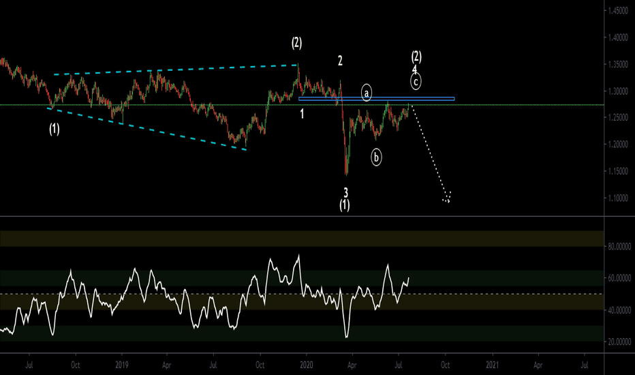Click the '(2)' label at the cyan trendline peak
Image resolution: width=635 pixels, height=375 pixels.
pyautogui.click(x=297, y=42)
